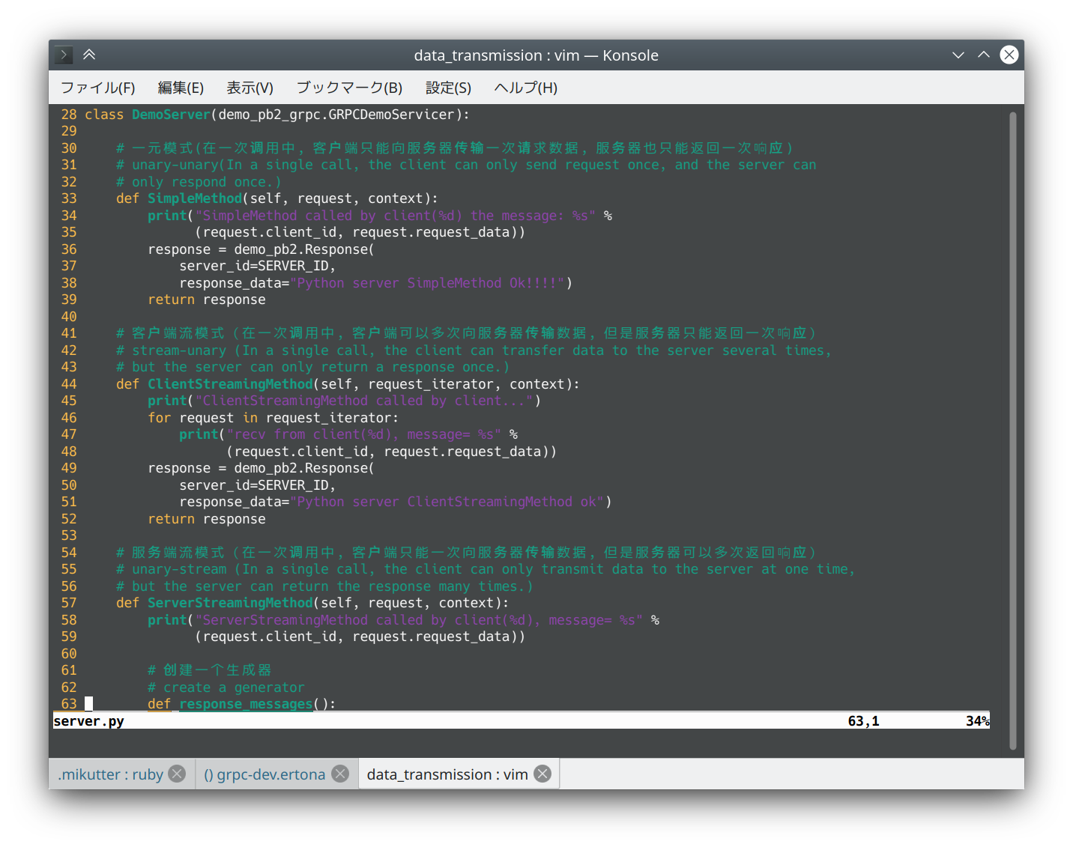
Task: Switch to the .mikutter : ruby tab
Action: tap(110, 774)
